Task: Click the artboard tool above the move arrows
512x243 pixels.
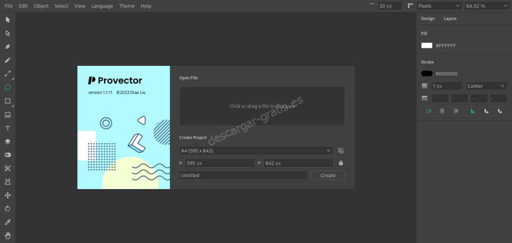Action: coord(8,182)
